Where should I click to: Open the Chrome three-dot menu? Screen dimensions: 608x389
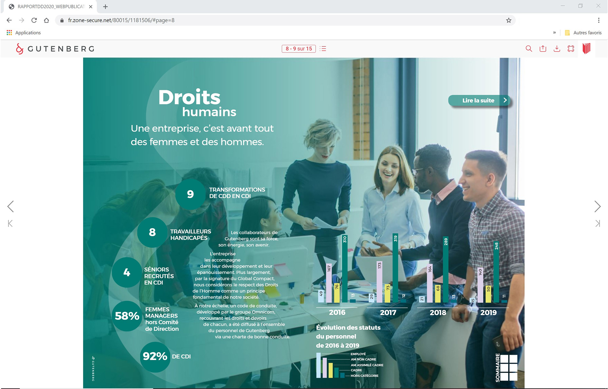coord(598,20)
